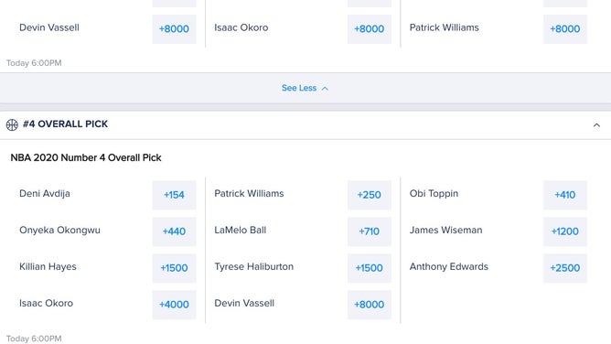Click the NBA 2020 Number 4 Overall Pick heading
The width and height of the screenshot is (611, 344).
pyautogui.click(x=86, y=157)
